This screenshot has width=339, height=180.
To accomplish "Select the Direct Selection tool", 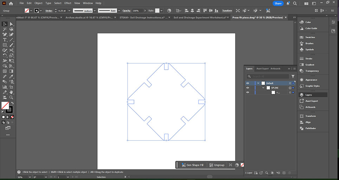I will 11,24.
